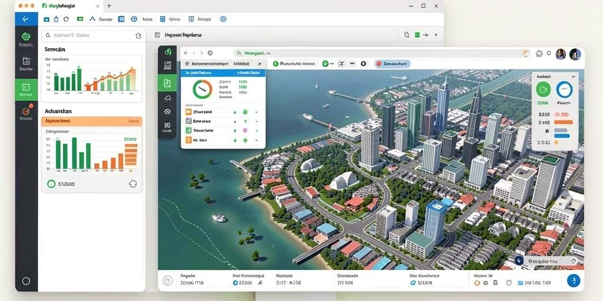
Task: Select the active green building icon in the dark sidebar
Action: coord(167,83)
